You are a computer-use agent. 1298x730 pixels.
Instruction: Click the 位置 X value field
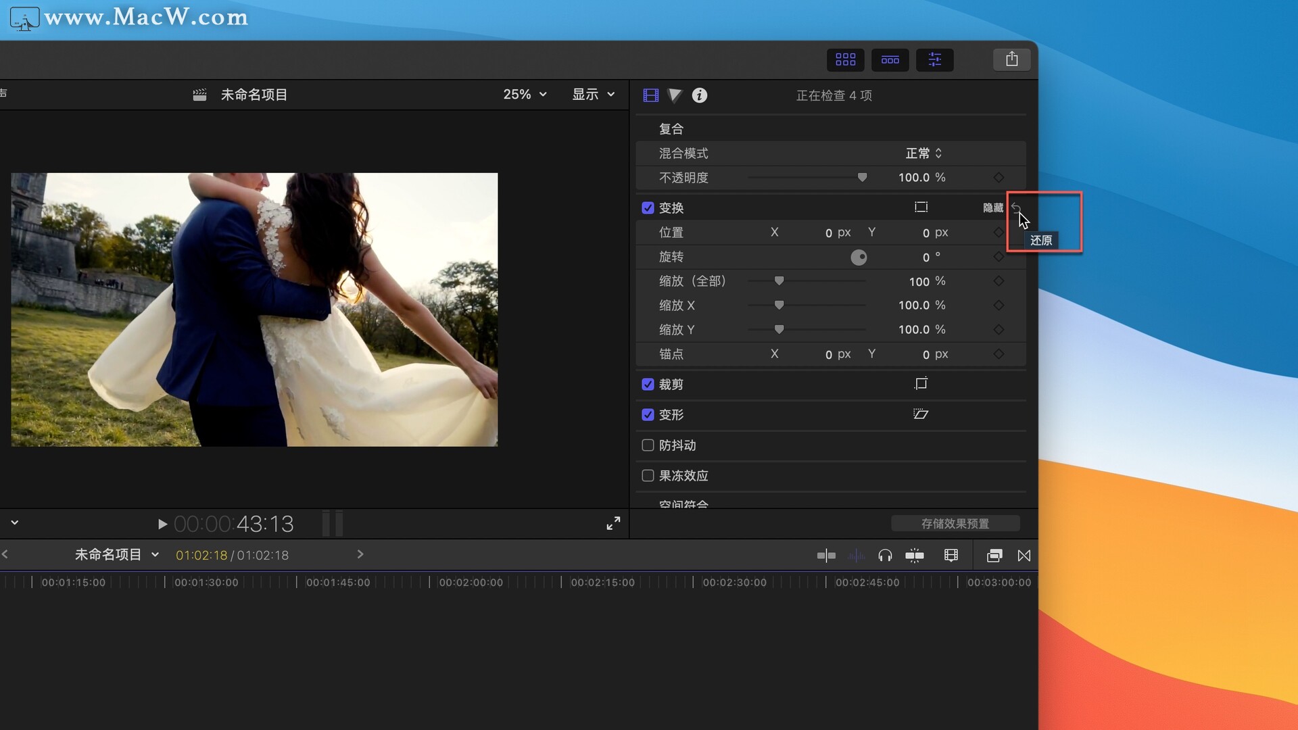828,233
